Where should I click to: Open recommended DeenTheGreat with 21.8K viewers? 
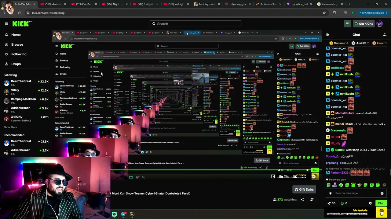click(26, 143)
